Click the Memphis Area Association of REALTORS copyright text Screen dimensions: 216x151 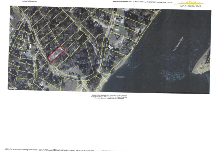(109, 96)
